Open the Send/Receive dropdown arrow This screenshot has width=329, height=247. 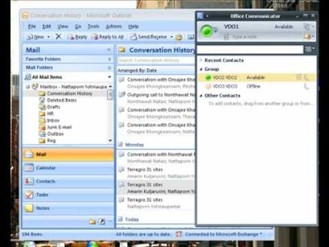click(171, 36)
